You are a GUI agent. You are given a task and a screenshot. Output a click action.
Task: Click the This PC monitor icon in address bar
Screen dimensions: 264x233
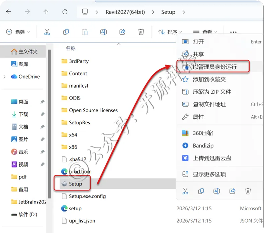point(85,12)
